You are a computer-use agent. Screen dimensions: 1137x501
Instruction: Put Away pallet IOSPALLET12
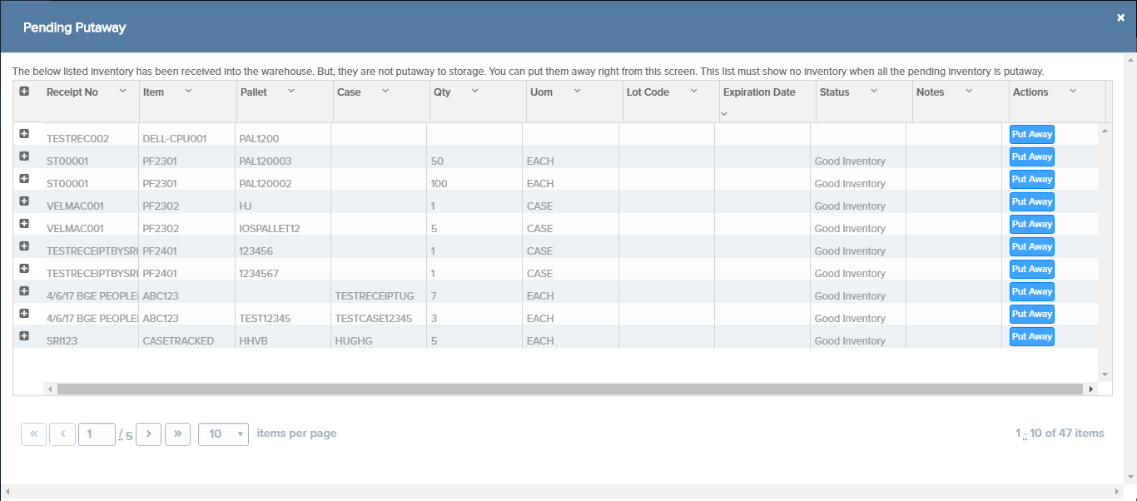pyautogui.click(x=1032, y=224)
